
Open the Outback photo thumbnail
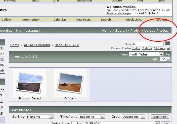pos(70,83)
